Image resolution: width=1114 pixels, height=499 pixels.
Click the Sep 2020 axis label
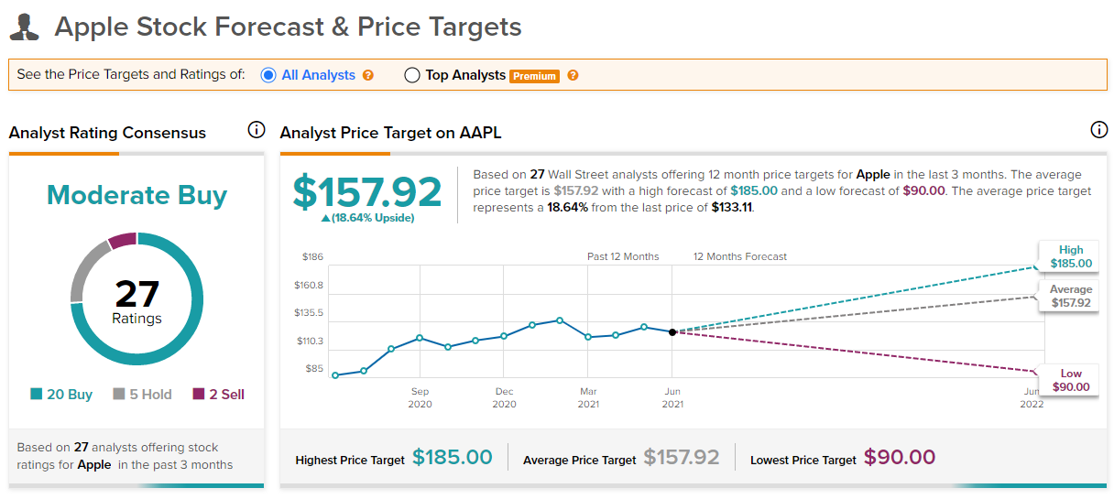point(420,397)
